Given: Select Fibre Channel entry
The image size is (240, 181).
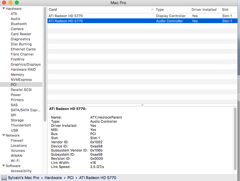Looking at the screenshot, I should click(x=22, y=54).
